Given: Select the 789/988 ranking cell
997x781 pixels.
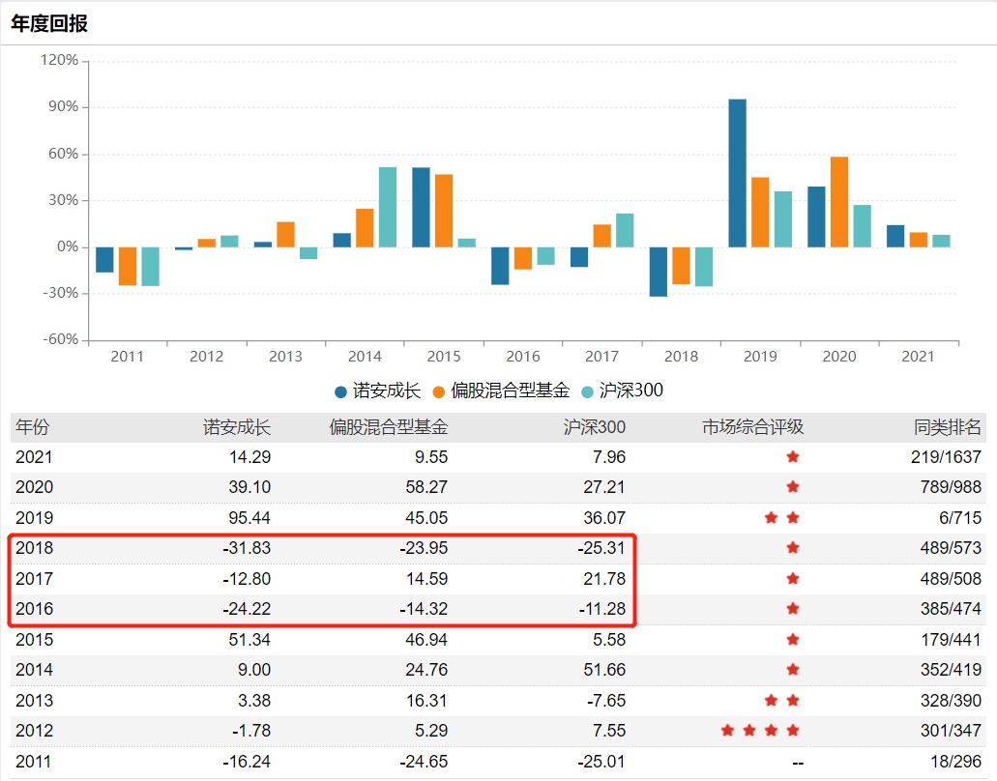Looking at the screenshot, I should [x=952, y=487].
